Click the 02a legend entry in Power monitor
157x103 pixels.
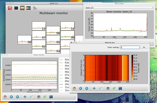point(64,60)
